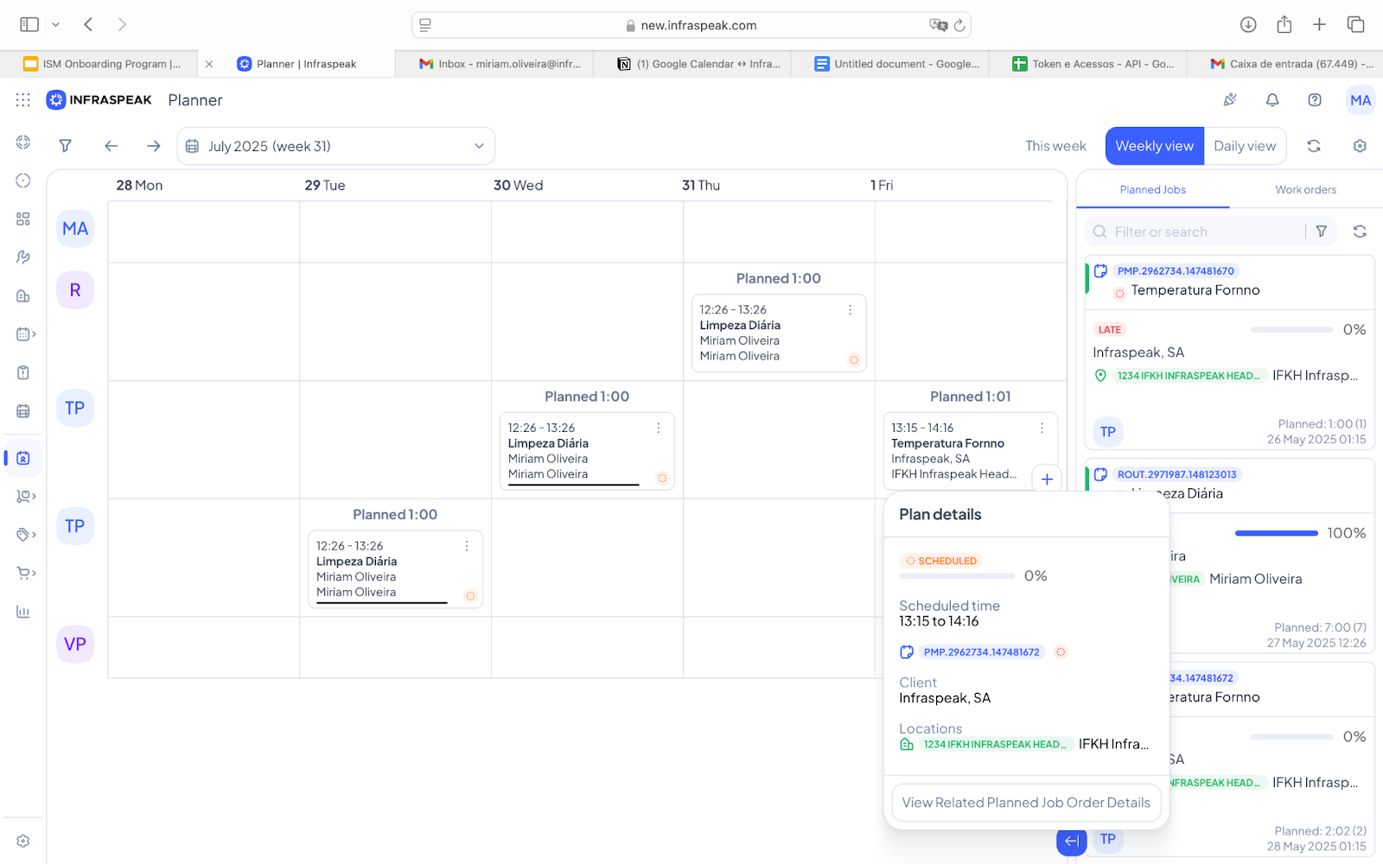Reload the page in the address bar
The image size is (1383, 864).
pos(959,26)
